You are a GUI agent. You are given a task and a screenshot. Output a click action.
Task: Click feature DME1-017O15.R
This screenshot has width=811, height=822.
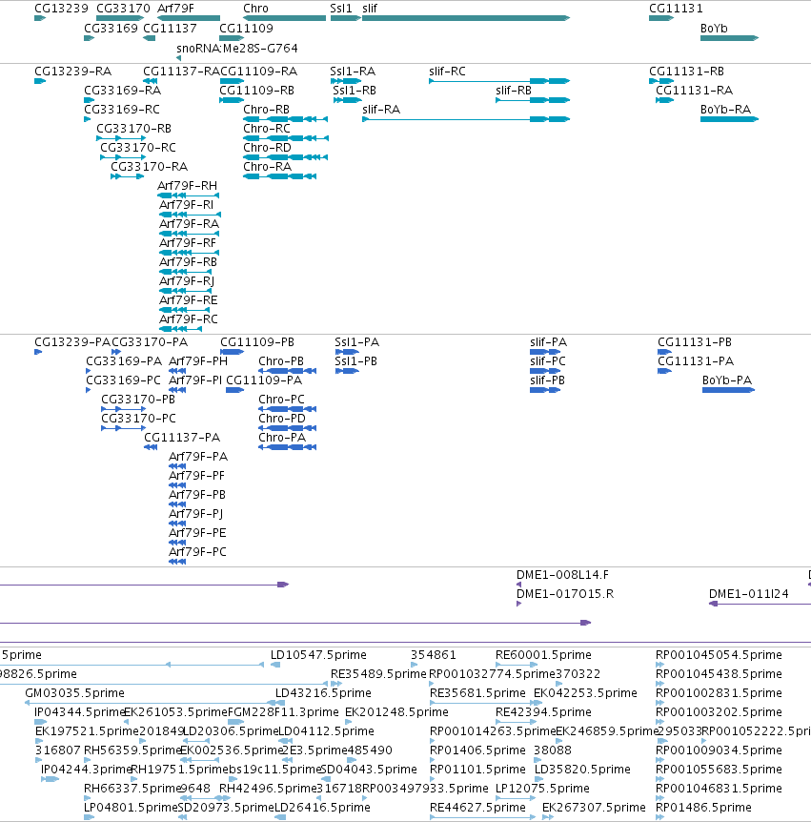coord(518,604)
